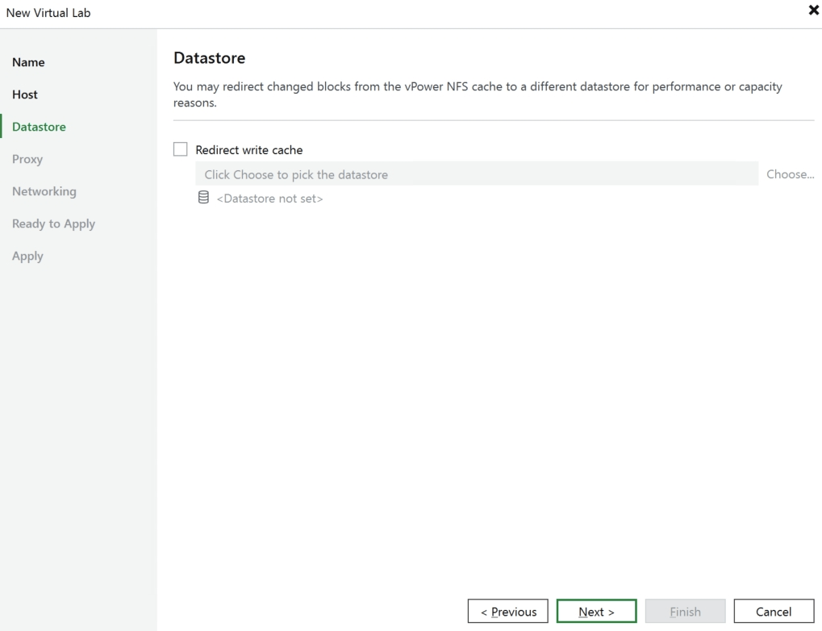Click the Redirect write cache label
The image size is (822, 631).
249,150
